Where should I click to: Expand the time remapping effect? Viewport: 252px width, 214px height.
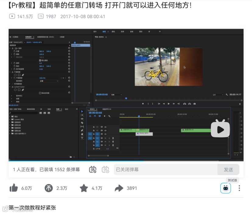[x=10, y=84]
